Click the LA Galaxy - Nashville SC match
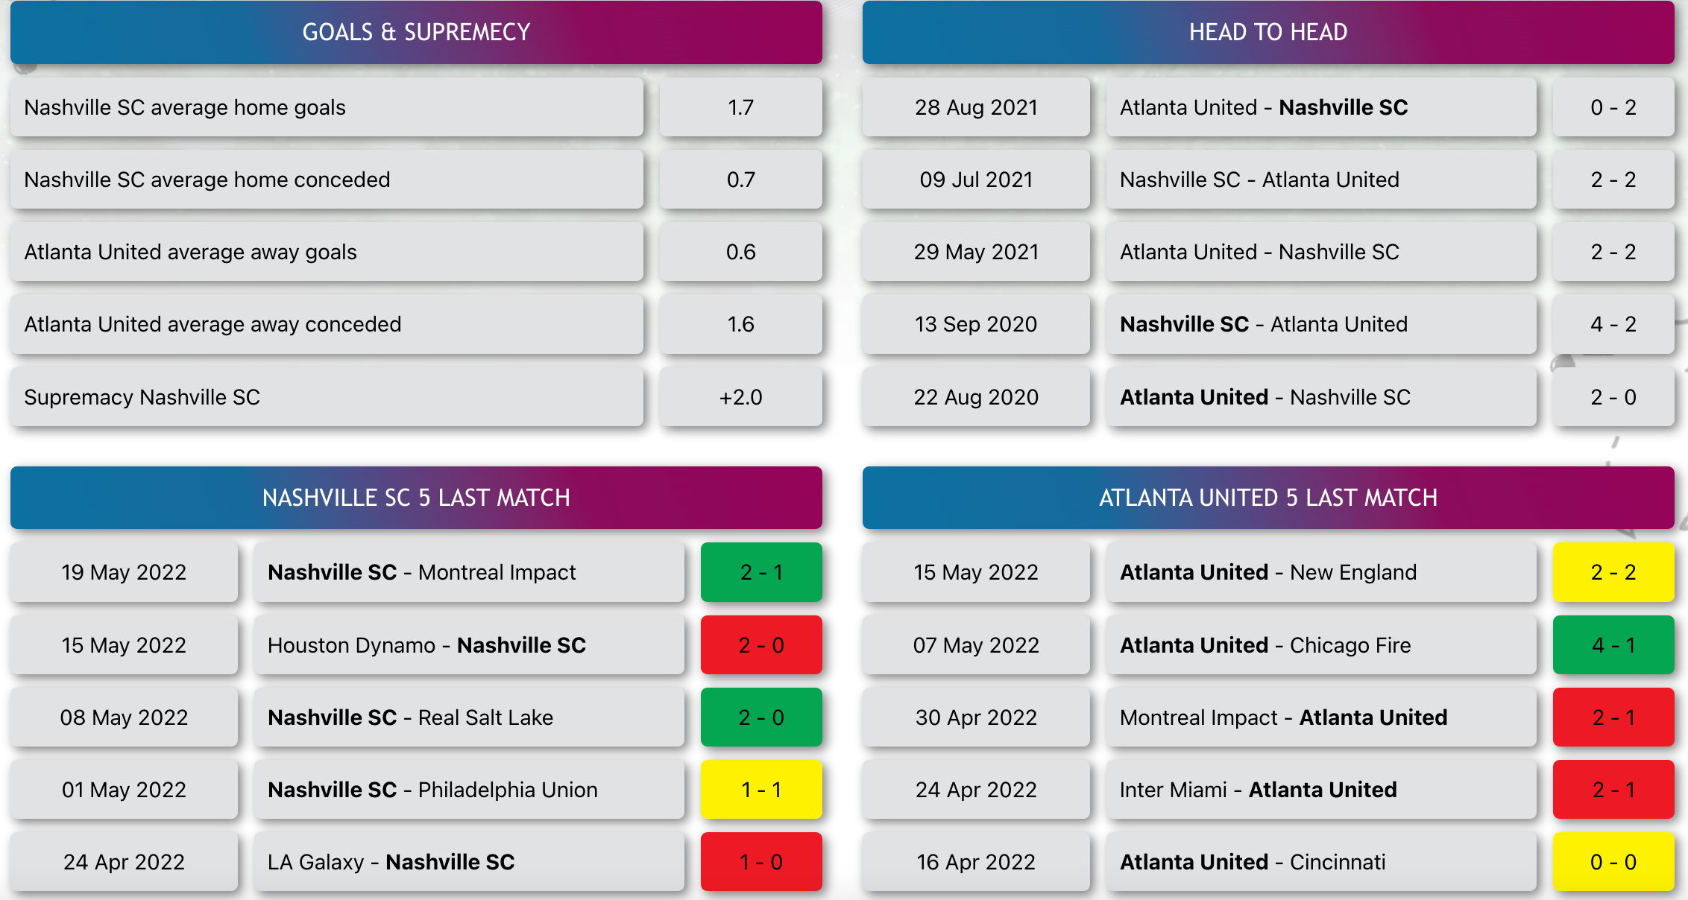 coord(469,862)
